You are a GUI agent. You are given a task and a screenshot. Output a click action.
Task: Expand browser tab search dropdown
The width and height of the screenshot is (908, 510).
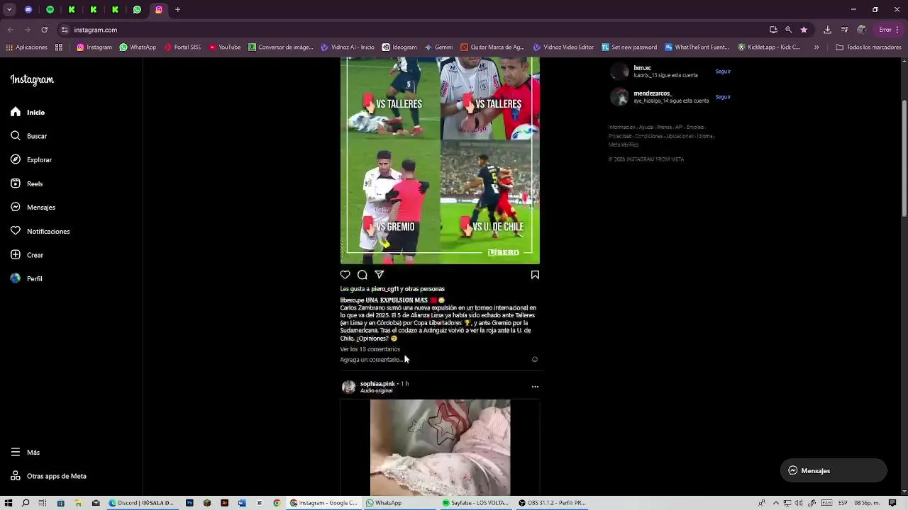pos(9,9)
